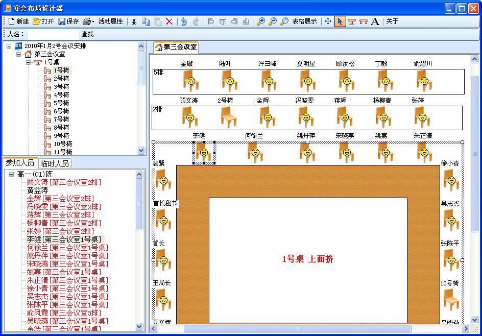The image size is (482, 336).
Task: Collapse the 1号桌 tree node
Action: pyautogui.click(x=29, y=62)
